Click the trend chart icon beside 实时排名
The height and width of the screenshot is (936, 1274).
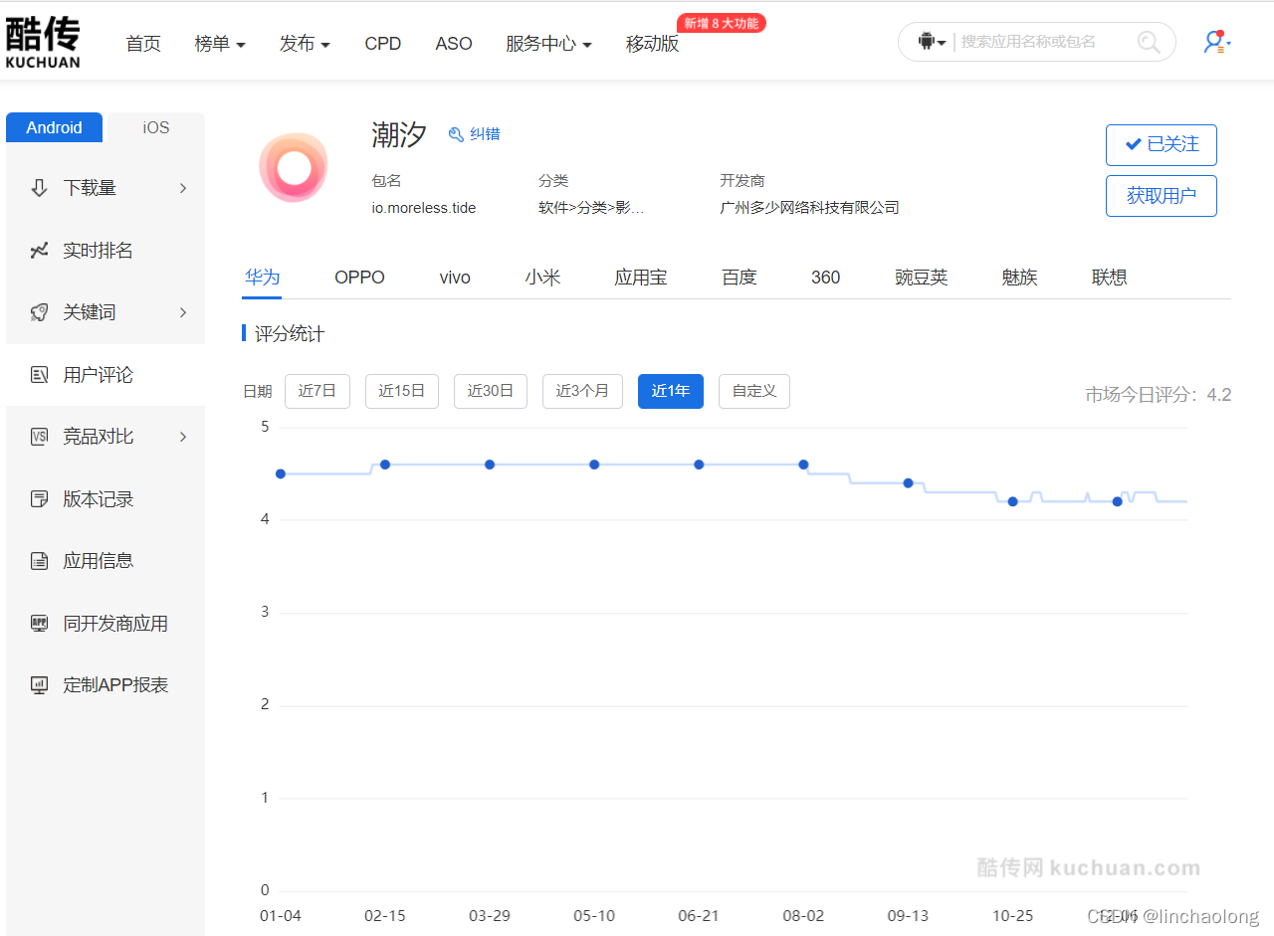click(40, 251)
